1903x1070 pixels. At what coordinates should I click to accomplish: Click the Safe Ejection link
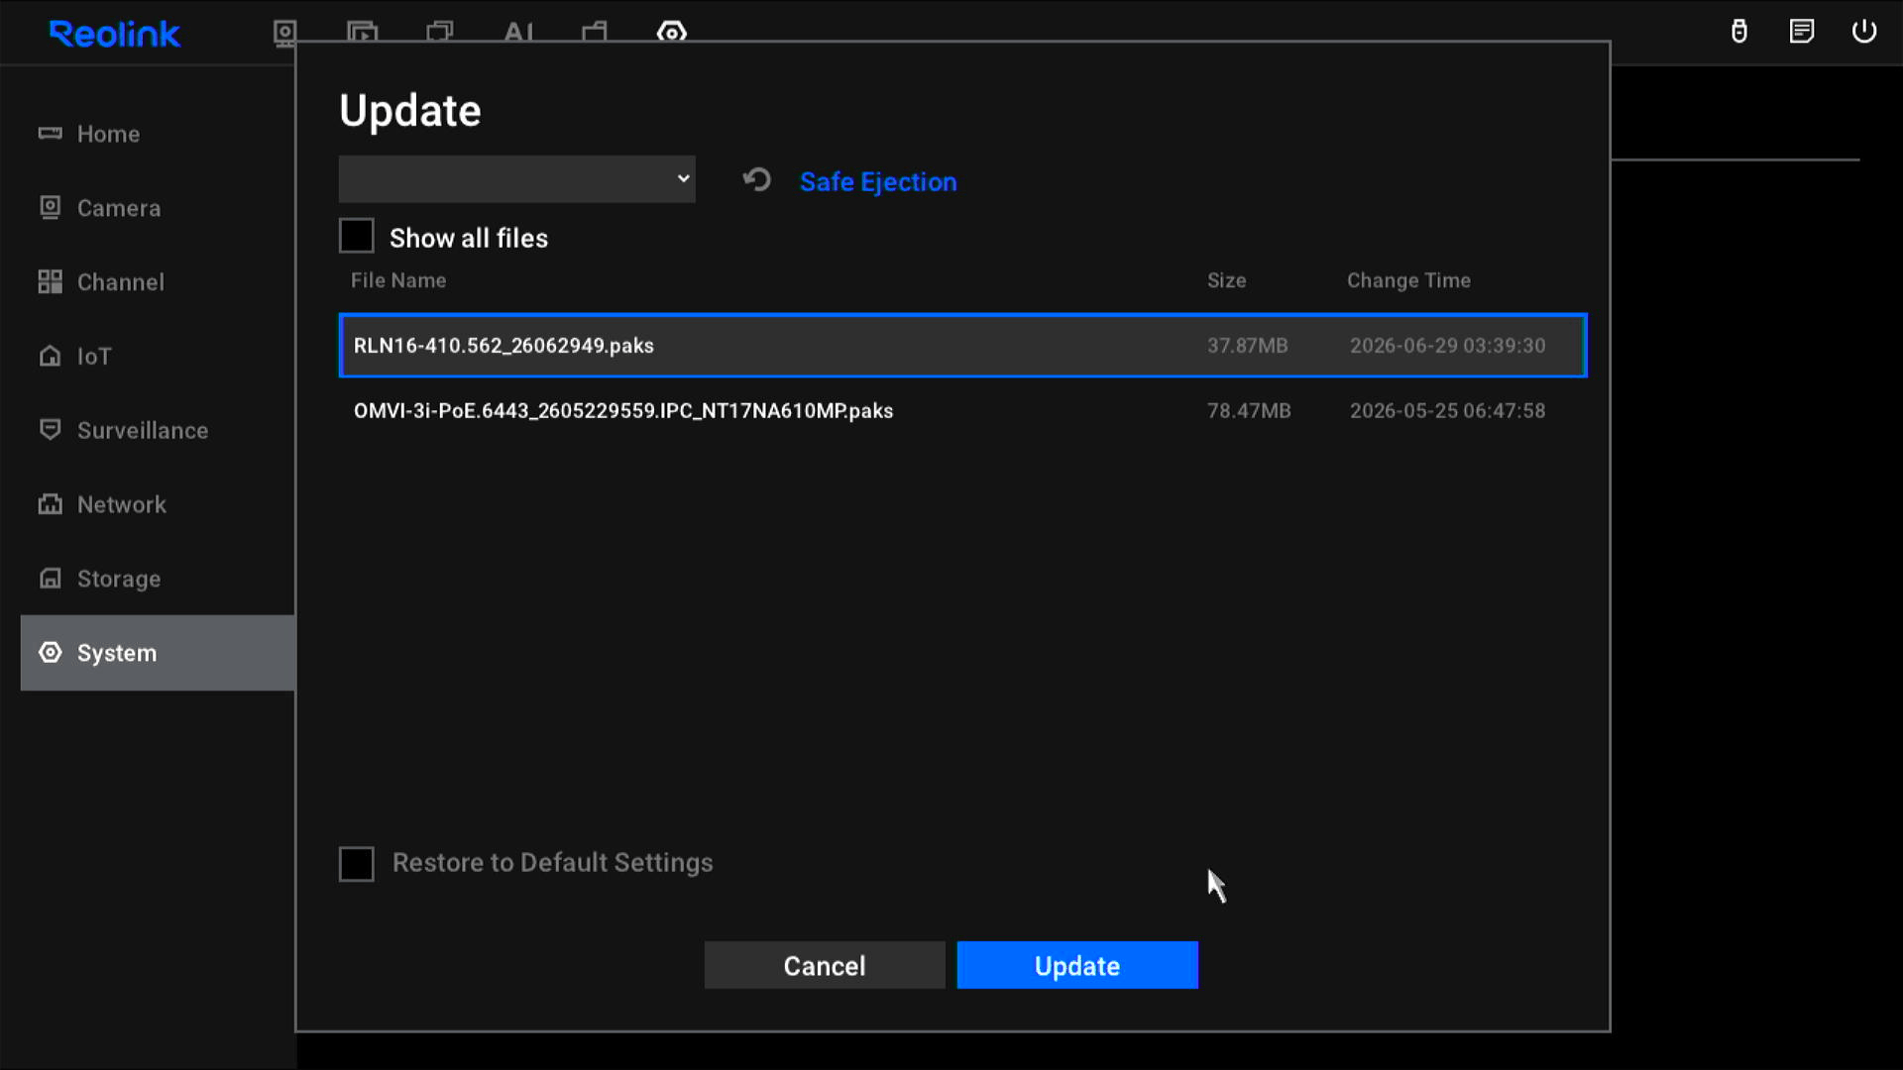878,181
